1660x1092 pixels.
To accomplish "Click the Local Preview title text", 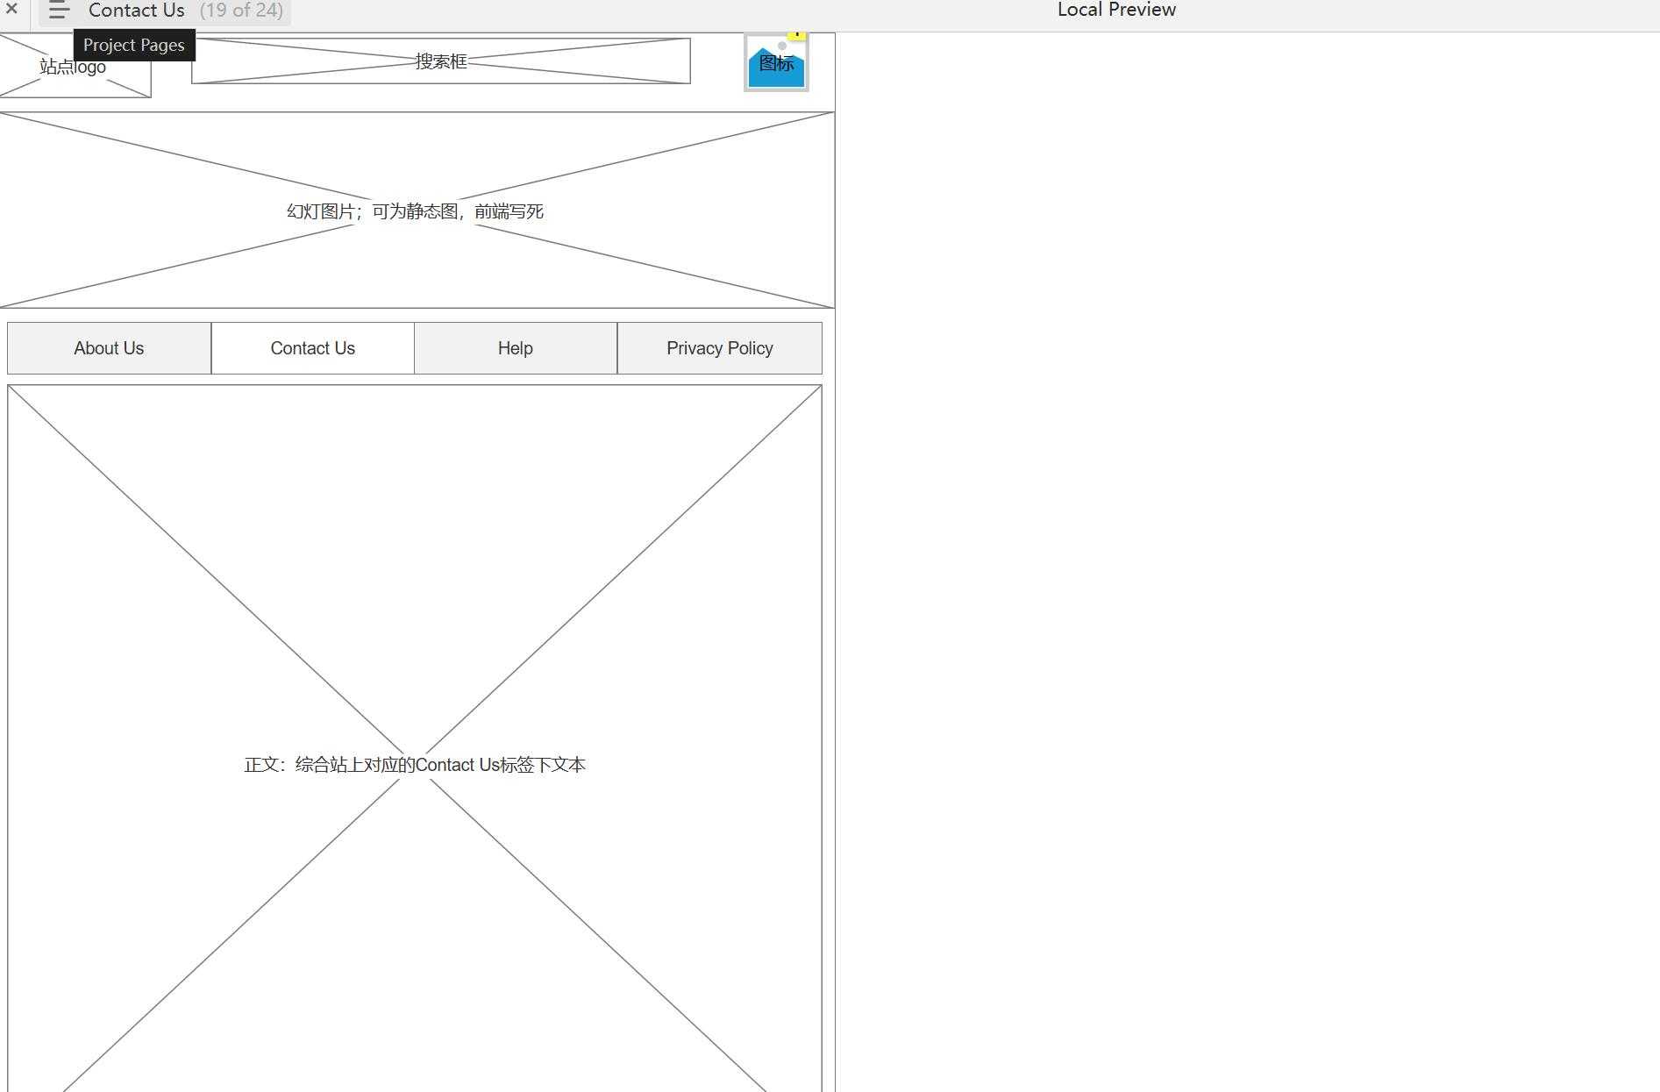I will (1115, 10).
